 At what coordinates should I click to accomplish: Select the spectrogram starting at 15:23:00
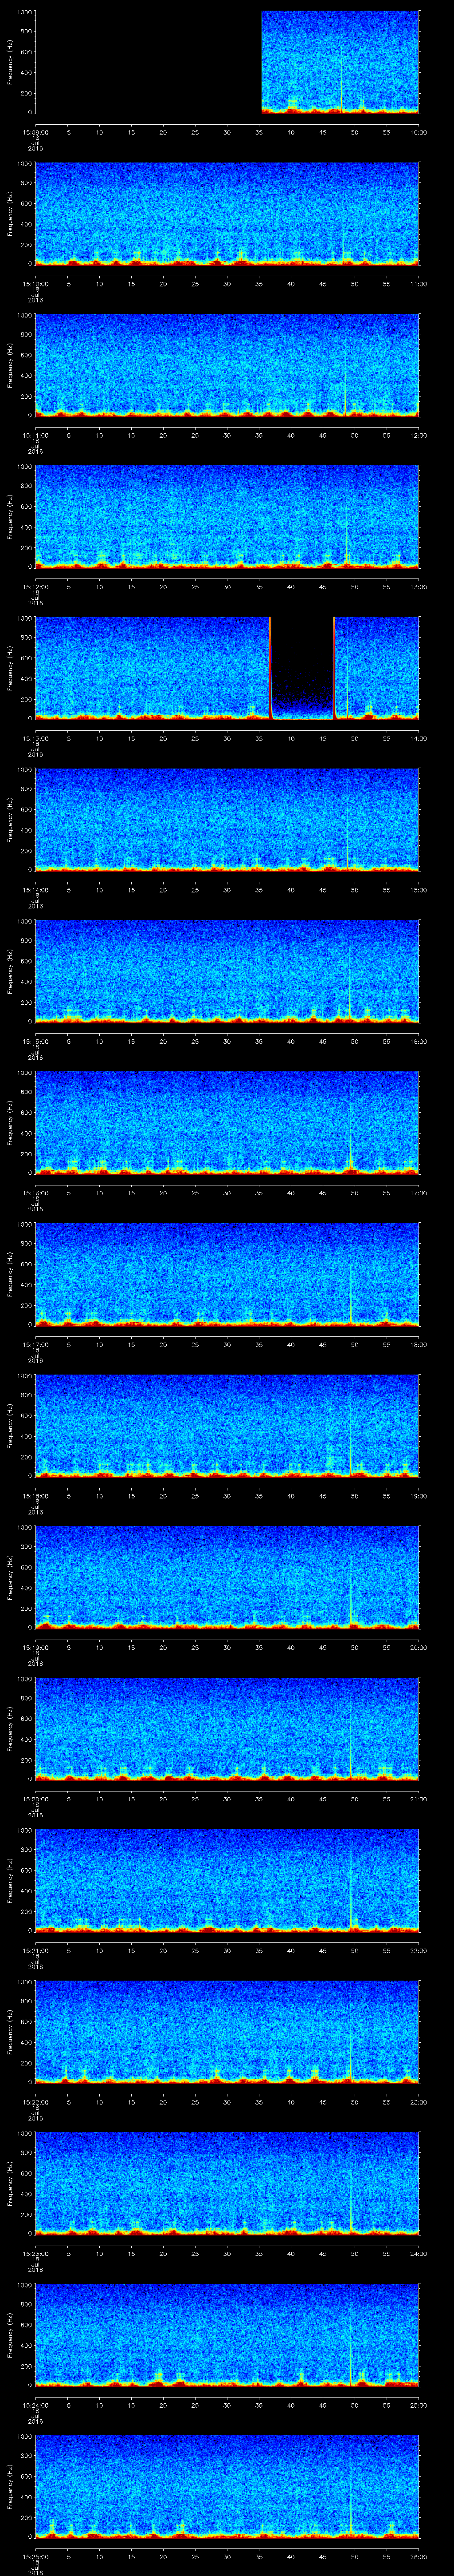pyautogui.click(x=227, y=2183)
